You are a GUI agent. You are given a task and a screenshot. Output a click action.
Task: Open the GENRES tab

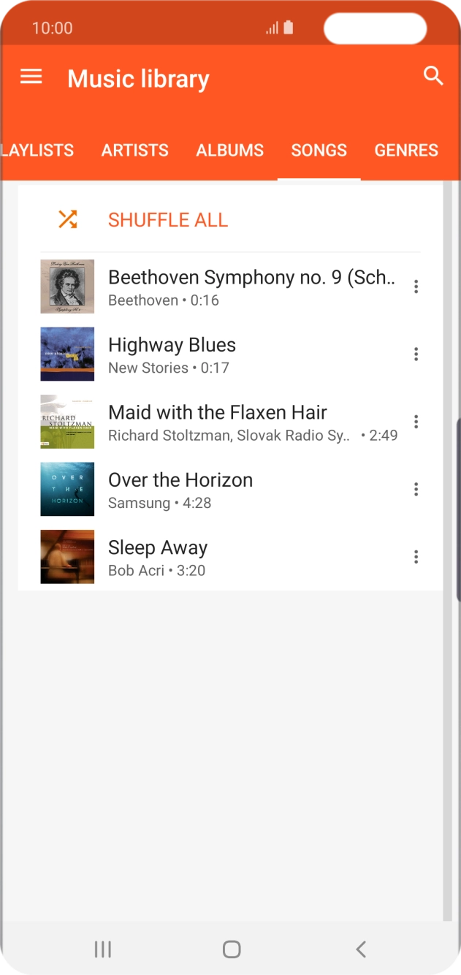[x=406, y=150]
